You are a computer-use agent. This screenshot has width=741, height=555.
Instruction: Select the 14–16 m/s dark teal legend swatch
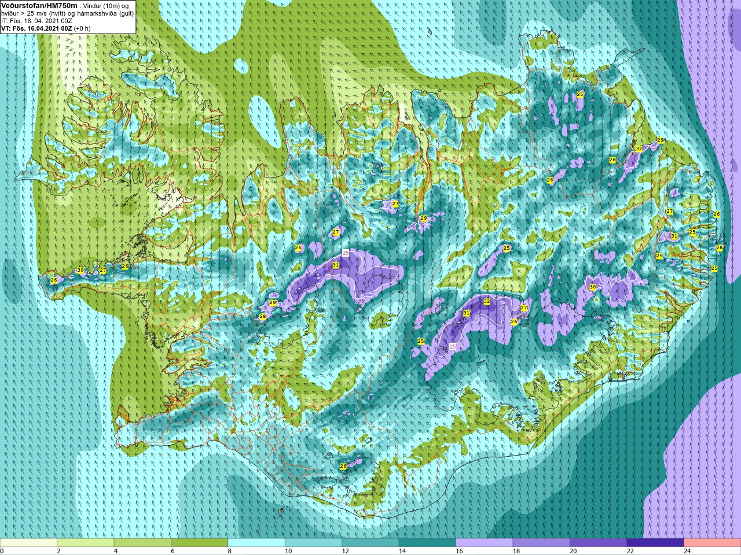[428, 543]
